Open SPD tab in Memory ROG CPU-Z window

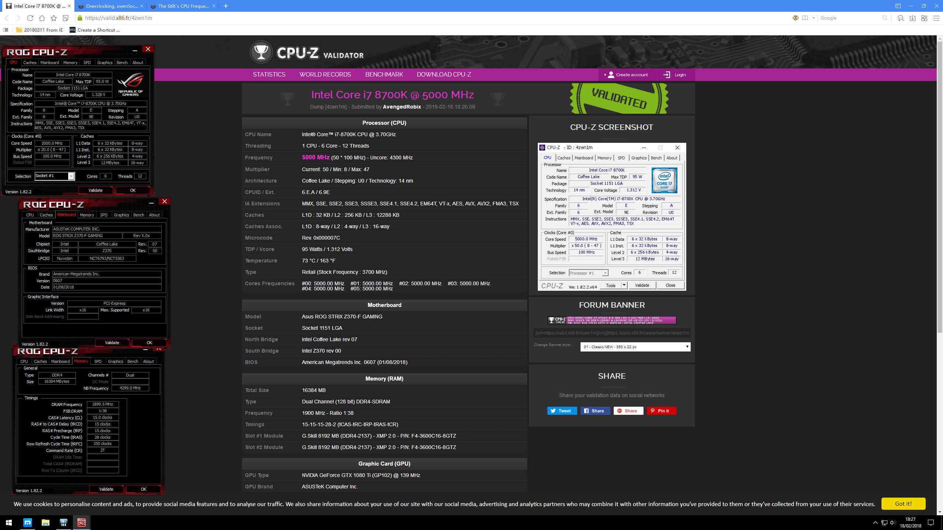(x=98, y=361)
